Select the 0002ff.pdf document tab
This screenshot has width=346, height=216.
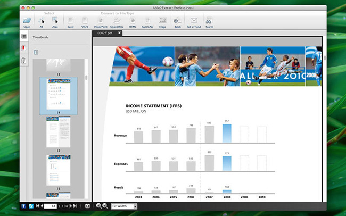click(x=105, y=33)
